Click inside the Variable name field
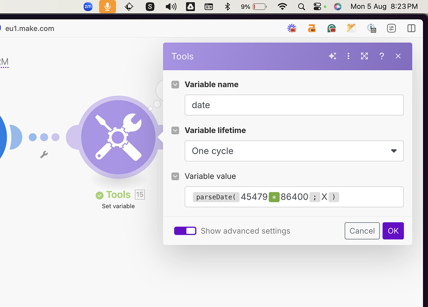Screen dimensions: 428x307 (x=294, y=105)
